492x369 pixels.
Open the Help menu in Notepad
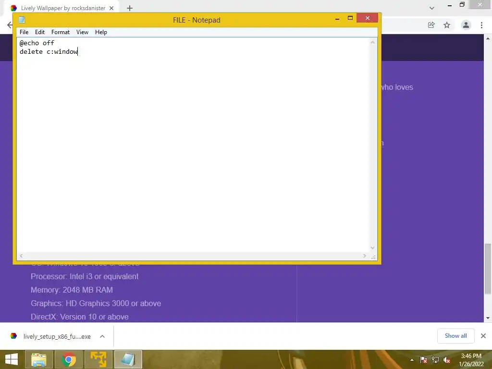point(101,32)
